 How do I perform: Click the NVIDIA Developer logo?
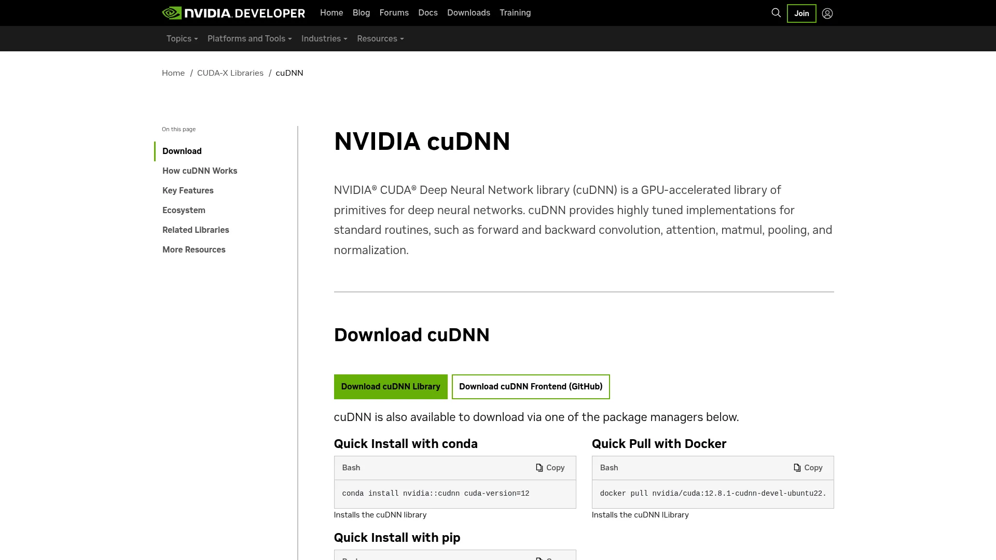coord(233,13)
